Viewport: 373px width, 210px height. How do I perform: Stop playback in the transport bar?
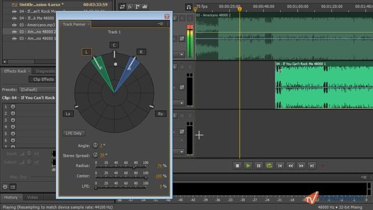tap(237, 166)
